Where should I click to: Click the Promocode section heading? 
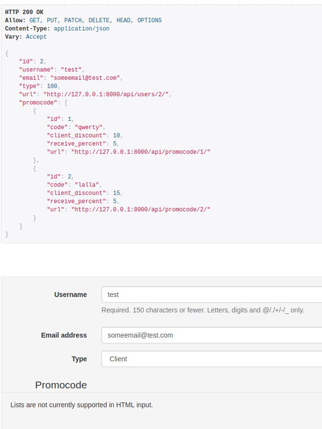click(x=61, y=385)
